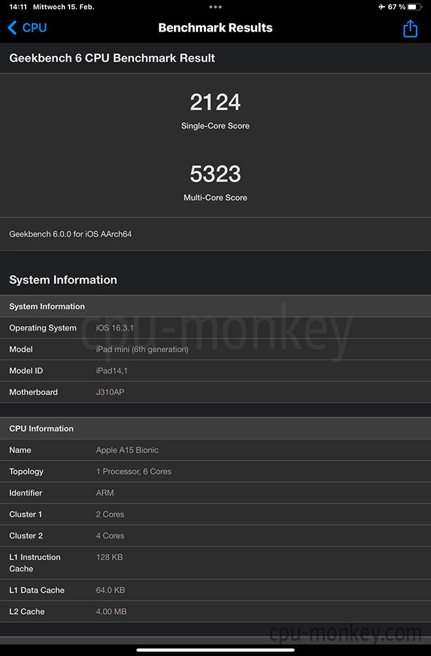The height and width of the screenshot is (656, 431).
Task: Tap the L2 Cache label
Action: 27,611
